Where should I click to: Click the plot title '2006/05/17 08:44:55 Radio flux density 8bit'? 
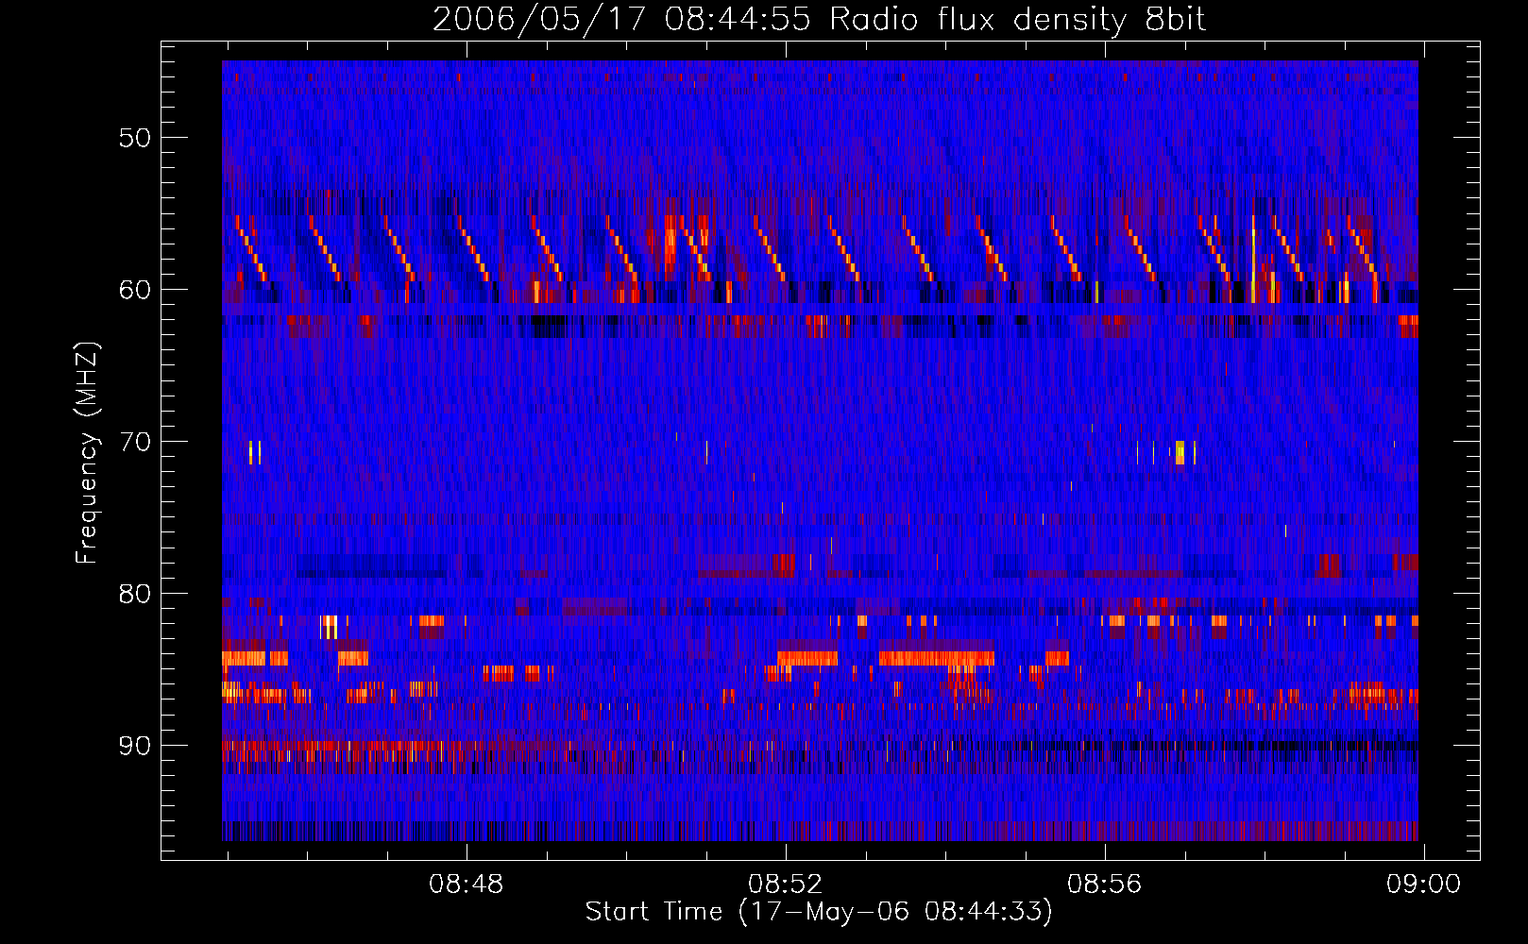tap(819, 19)
